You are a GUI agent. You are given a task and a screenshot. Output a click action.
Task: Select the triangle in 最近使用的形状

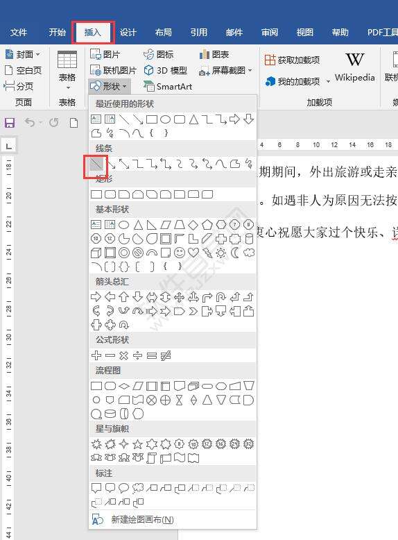pyautogui.click(x=193, y=119)
